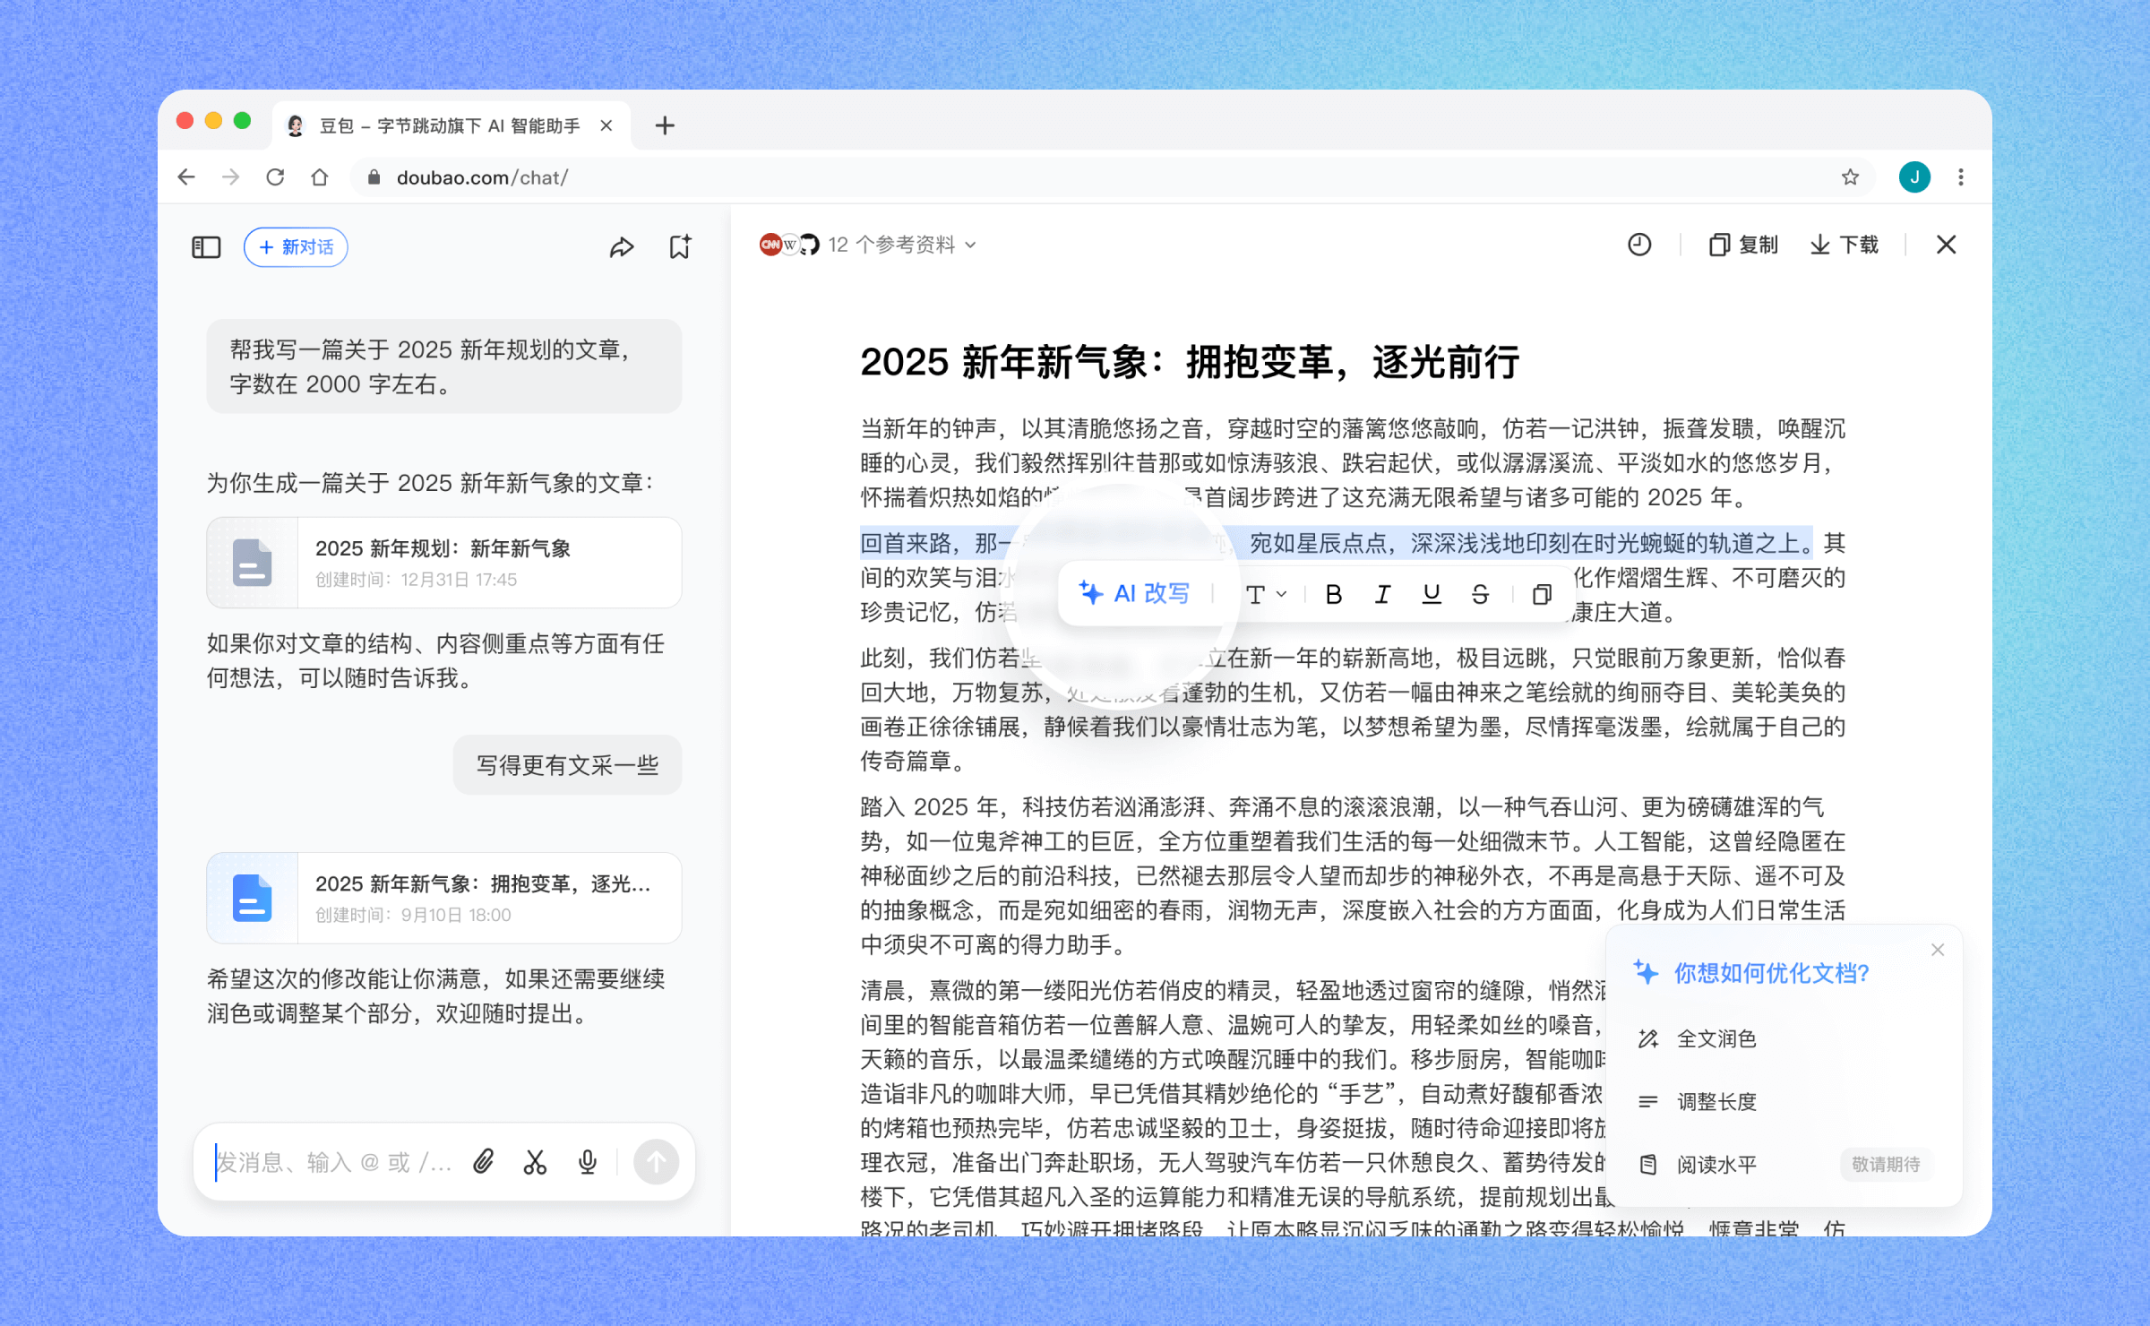Click the attach file paperclip icon
The image size is (2150, 1326).
pyautogui.click(x=484, y=1162)
